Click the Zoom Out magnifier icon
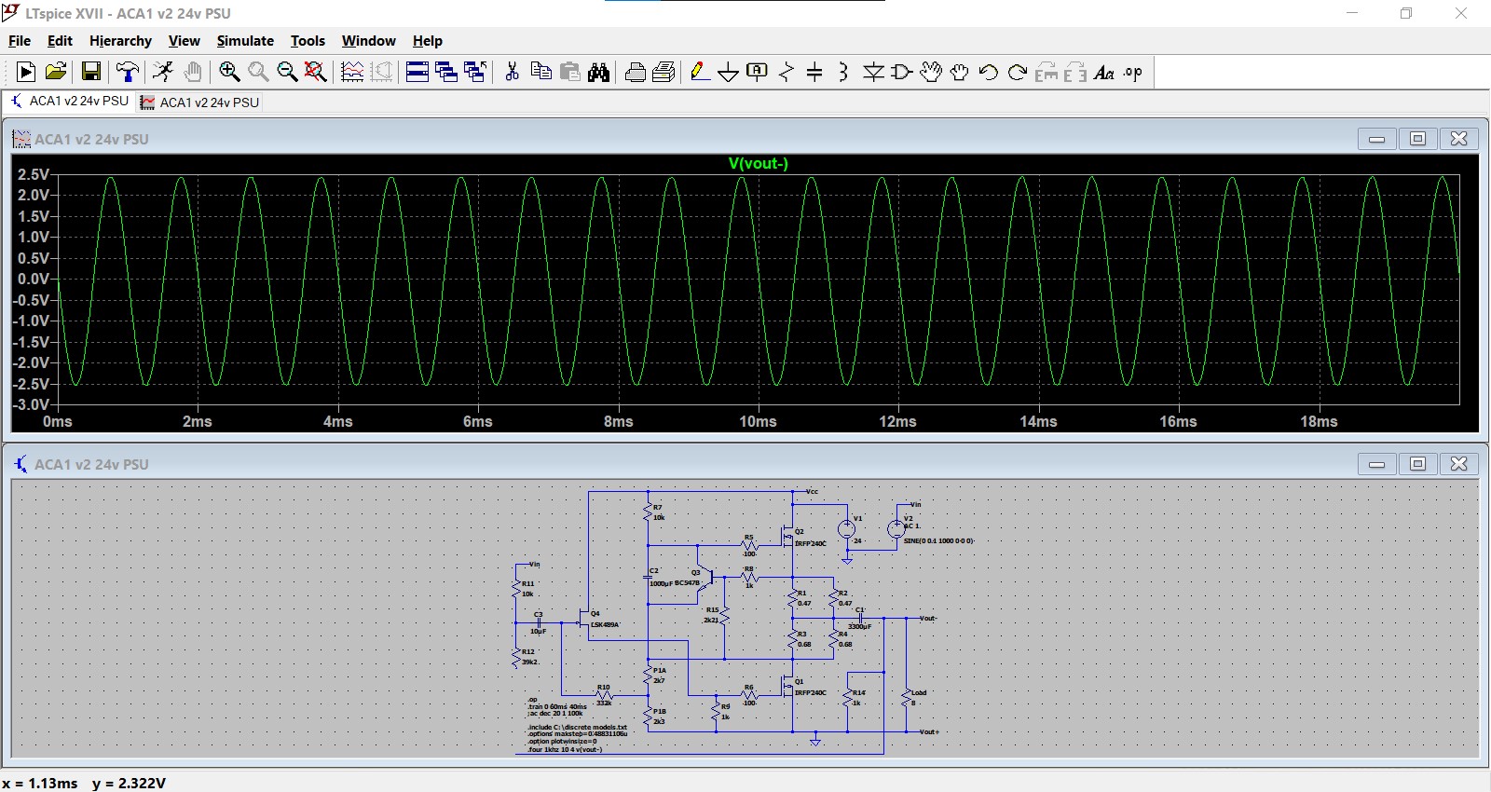This screenshot has height=792, width=1491. [x=287, y=72]
